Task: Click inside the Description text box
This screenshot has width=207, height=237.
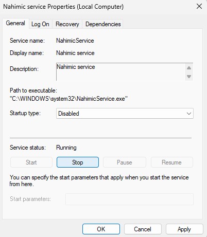Action: 120,72
